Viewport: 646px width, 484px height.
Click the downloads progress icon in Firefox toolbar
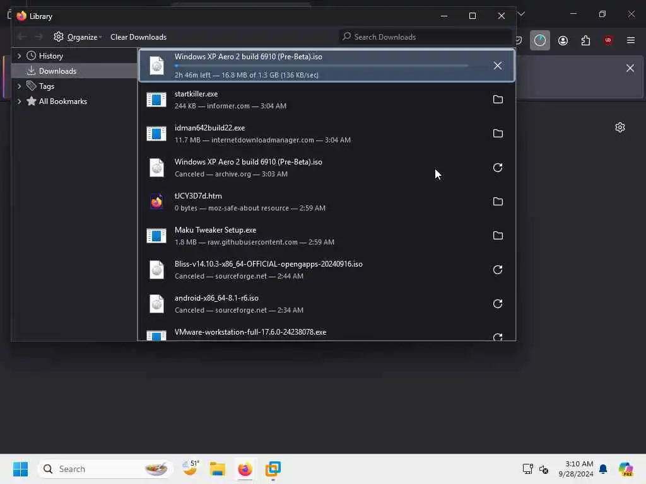pos(540,40)
